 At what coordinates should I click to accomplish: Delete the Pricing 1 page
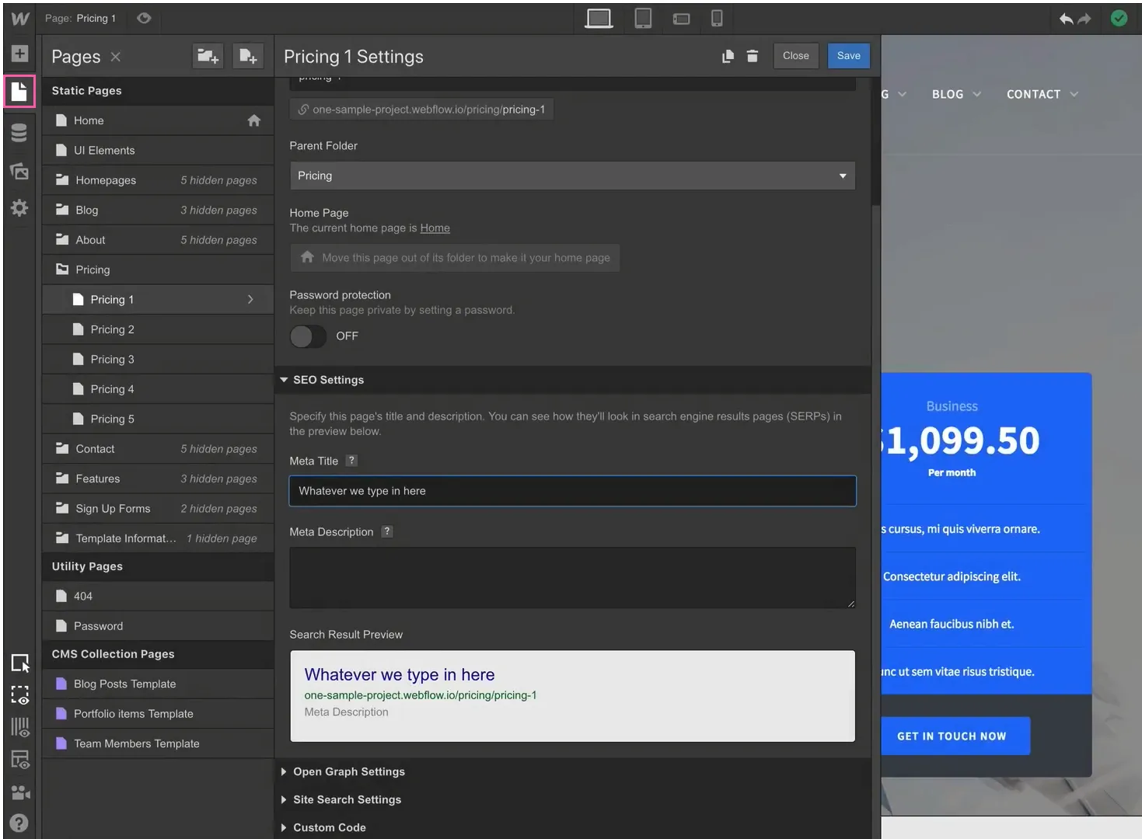pyautogui.click(x=753, y=56)
